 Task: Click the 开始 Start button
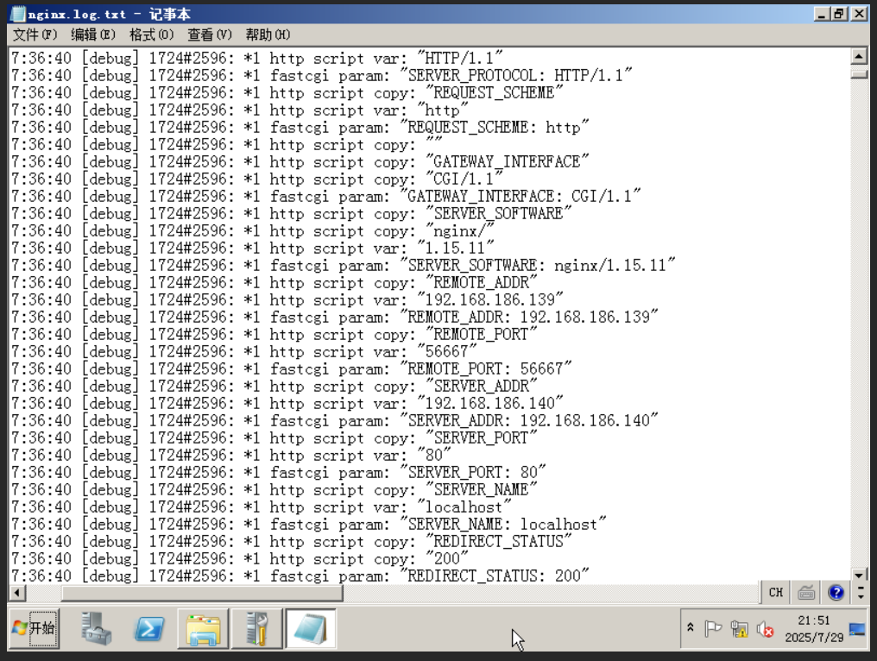point(35,628)
